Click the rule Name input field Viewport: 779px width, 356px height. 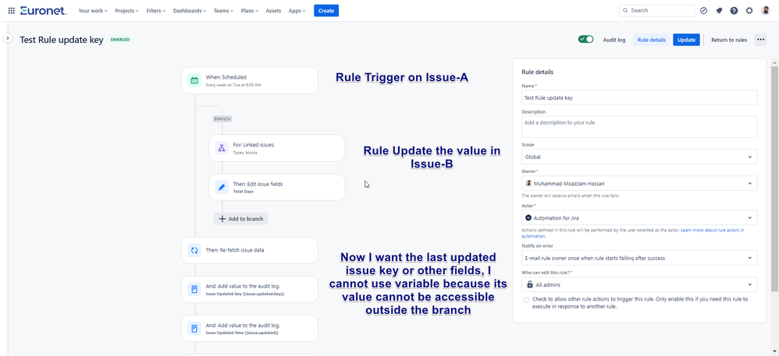tap(639, 97)
